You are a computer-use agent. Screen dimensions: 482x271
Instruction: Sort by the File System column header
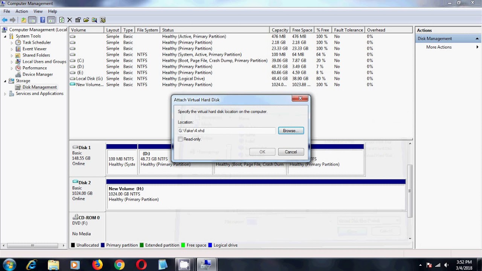pos(147,30)
